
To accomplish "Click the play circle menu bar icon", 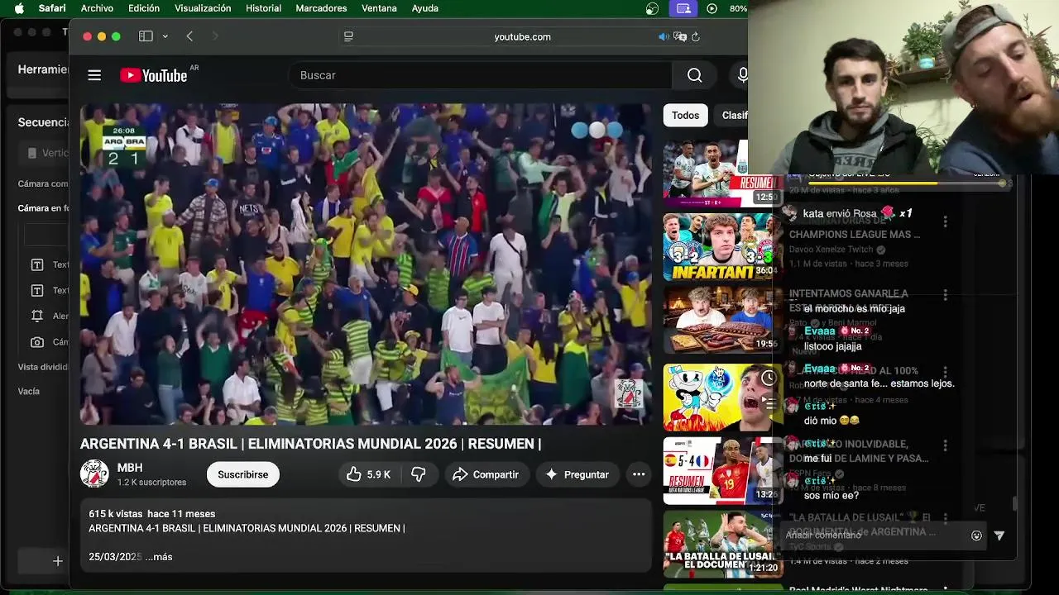I will [712, 8].
